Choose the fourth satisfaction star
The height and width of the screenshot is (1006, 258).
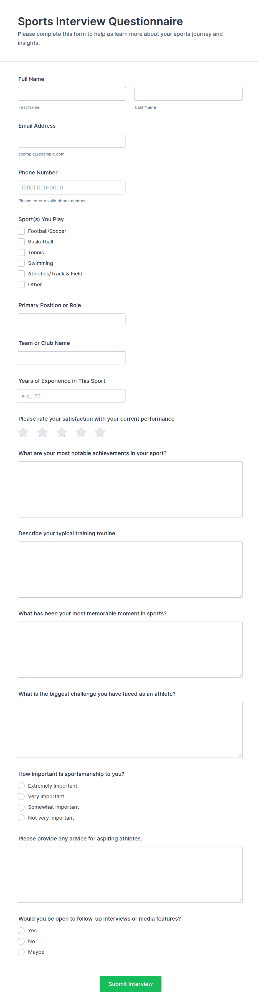click(x=81, y=432)
